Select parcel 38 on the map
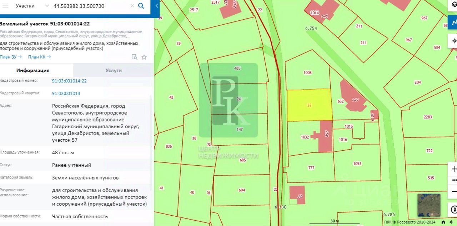This screenshot has height=226, width=457. (194, 138)
